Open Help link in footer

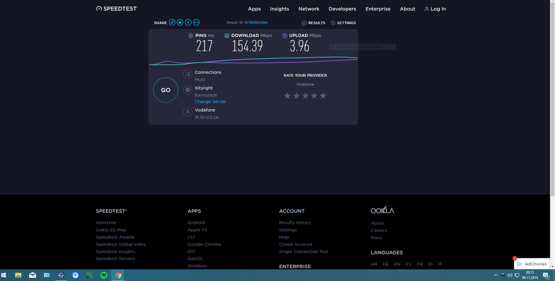pyautogui.click(x=284, y=237)
